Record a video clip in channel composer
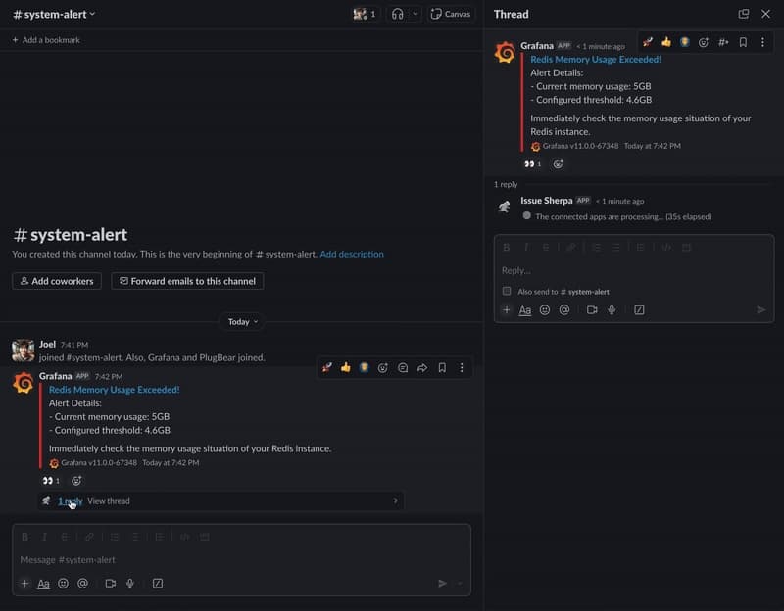 [110, 584]
